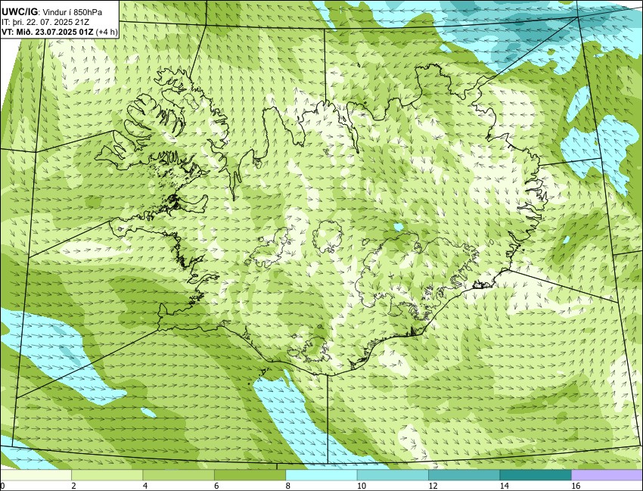Click legend value '14'

pos(504,486)
